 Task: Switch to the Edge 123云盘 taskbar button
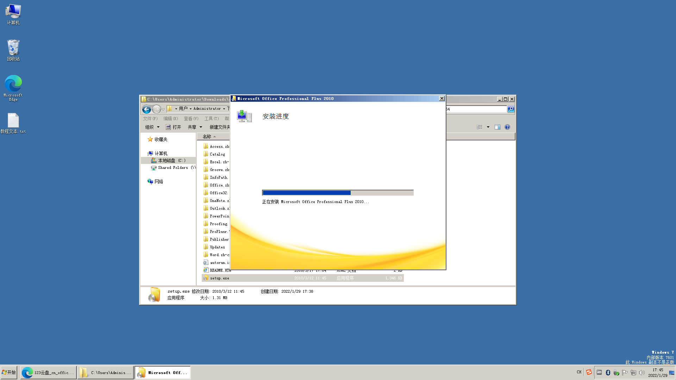(x=49, y=373)
